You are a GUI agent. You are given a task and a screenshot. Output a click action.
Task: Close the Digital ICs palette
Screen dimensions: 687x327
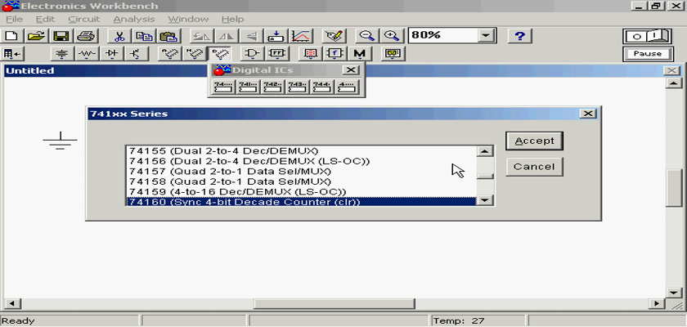(350, 70)
